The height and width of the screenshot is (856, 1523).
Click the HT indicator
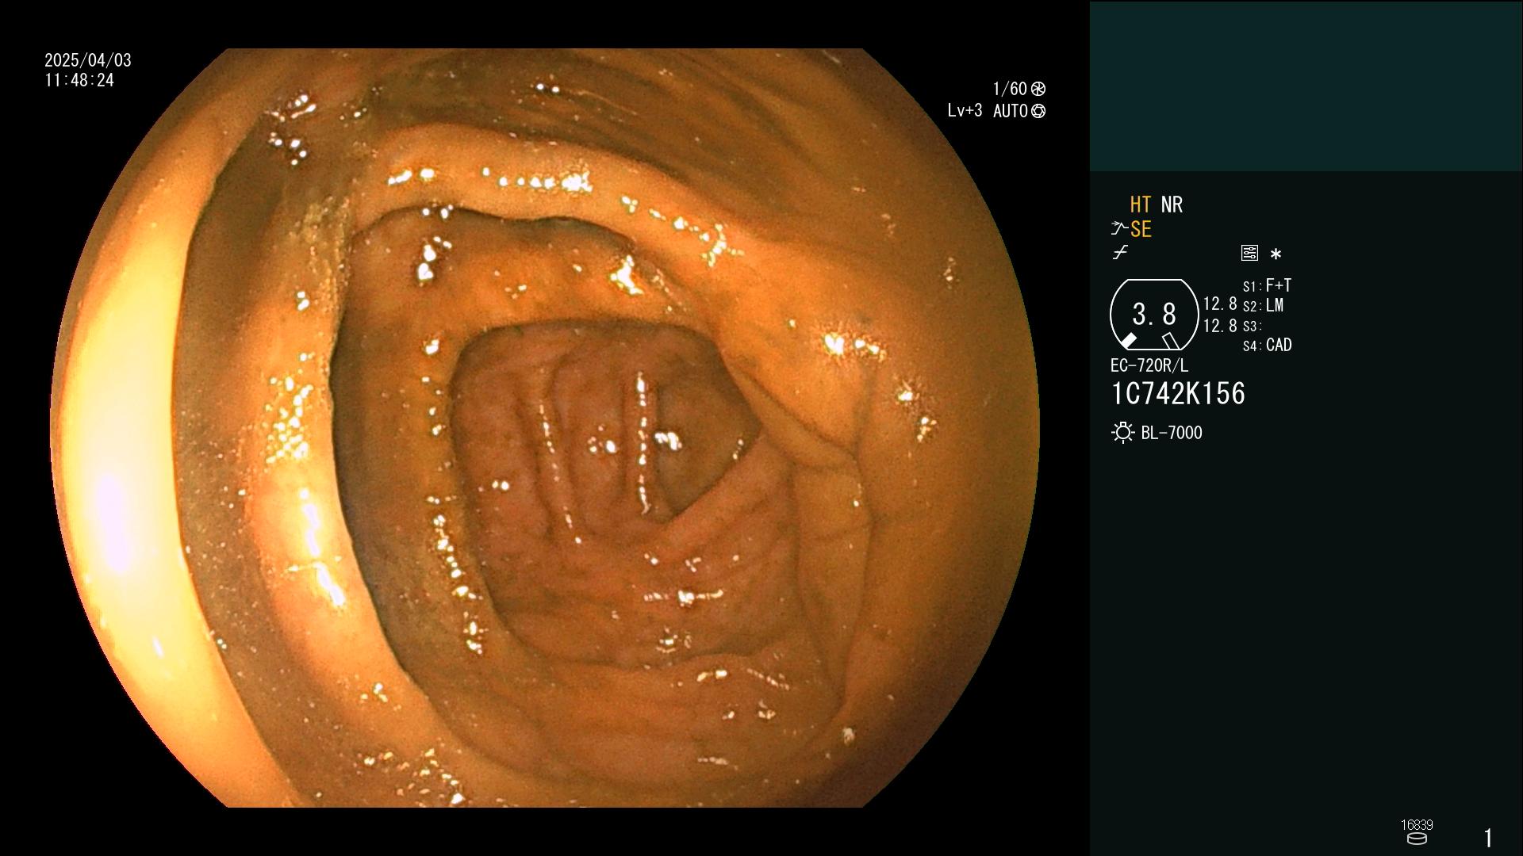(x=1140, y=204)
